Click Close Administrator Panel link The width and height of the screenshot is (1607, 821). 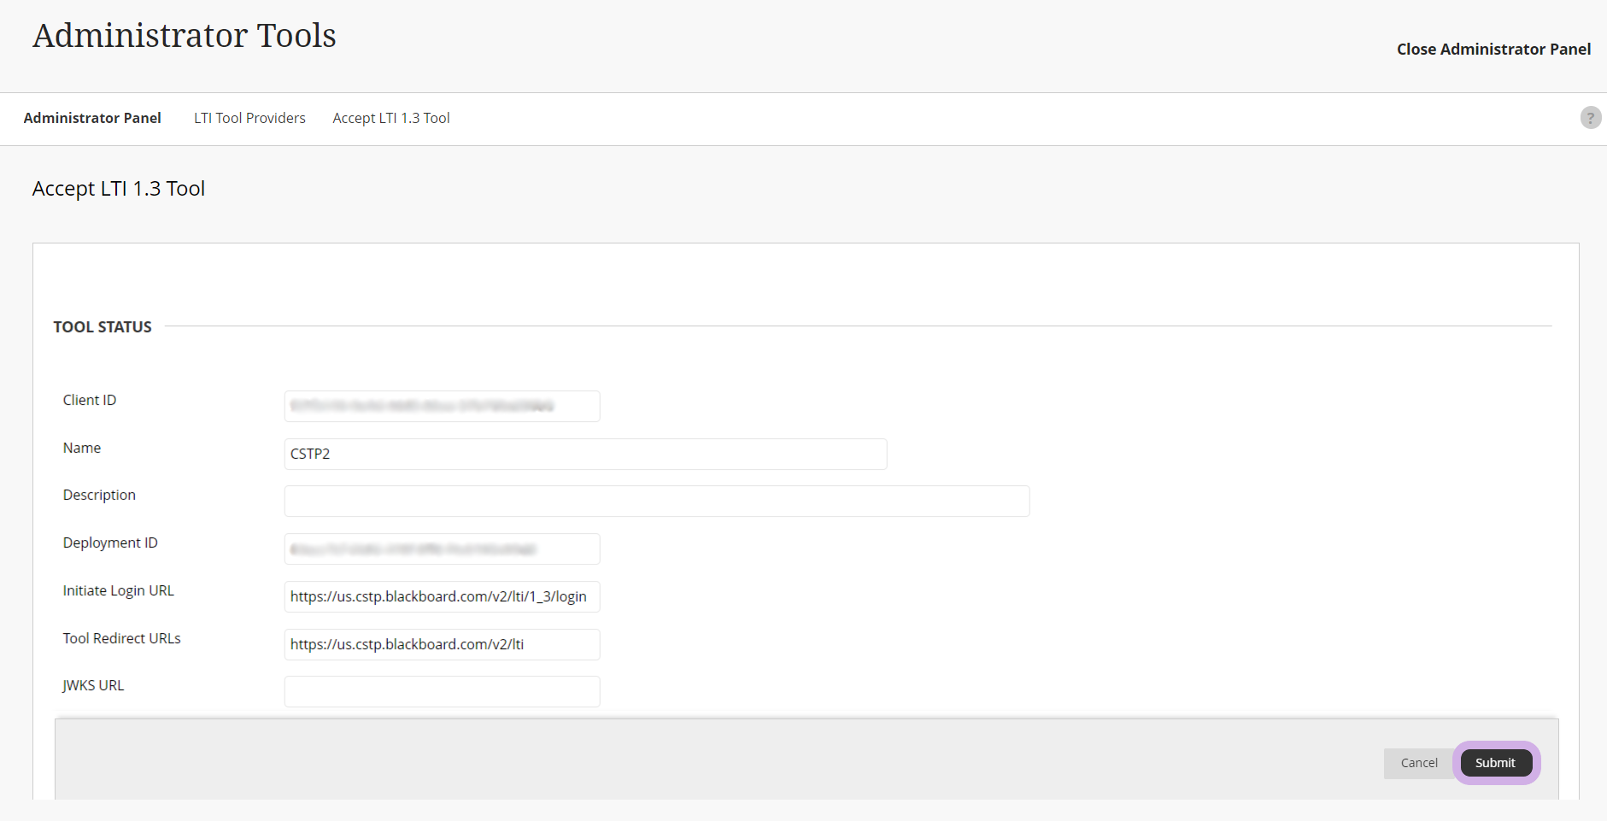1493,50
